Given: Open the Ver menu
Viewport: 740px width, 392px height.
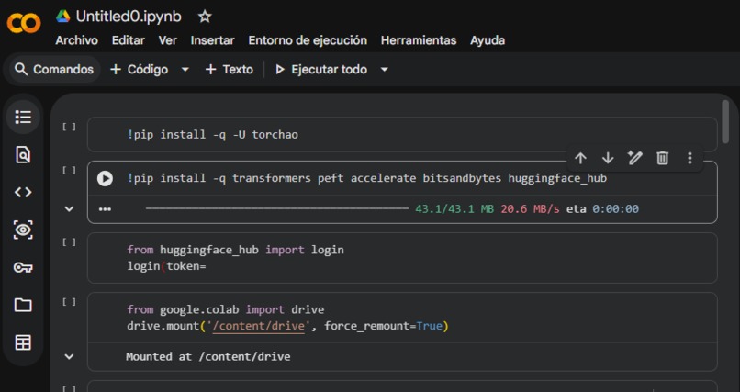Looking at the screenshot, I should (167, 40).
